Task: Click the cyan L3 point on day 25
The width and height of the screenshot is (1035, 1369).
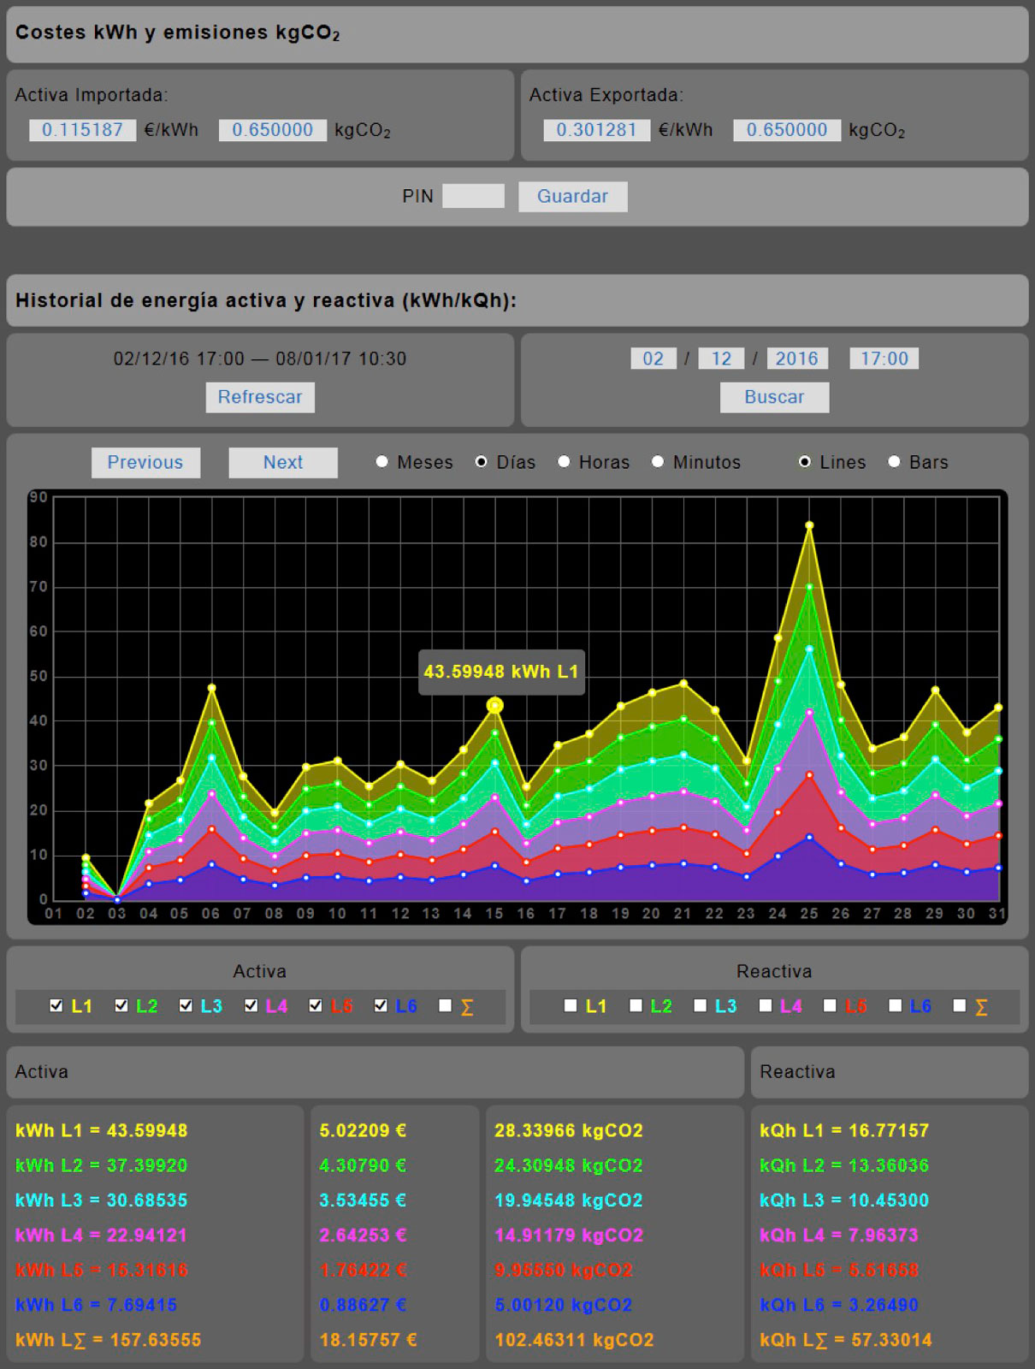Action: (809, 649)
